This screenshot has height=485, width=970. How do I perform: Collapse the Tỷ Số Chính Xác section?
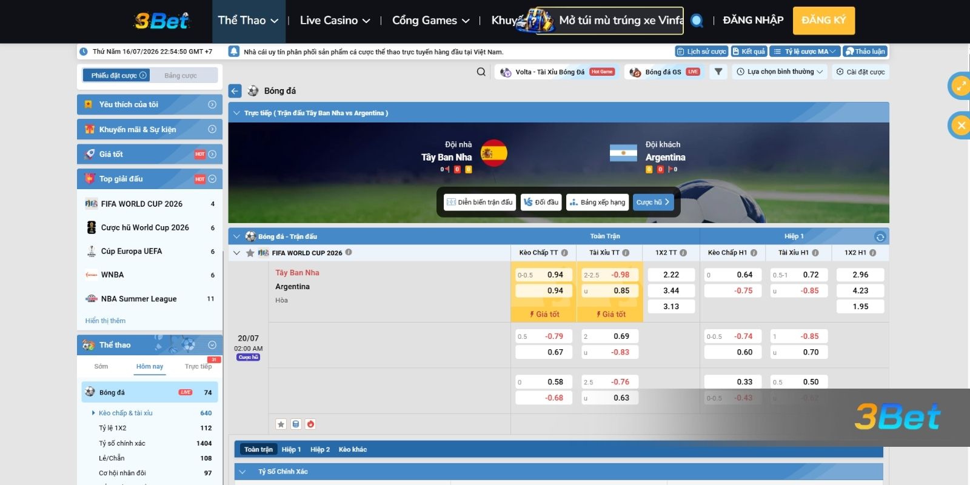242,472
